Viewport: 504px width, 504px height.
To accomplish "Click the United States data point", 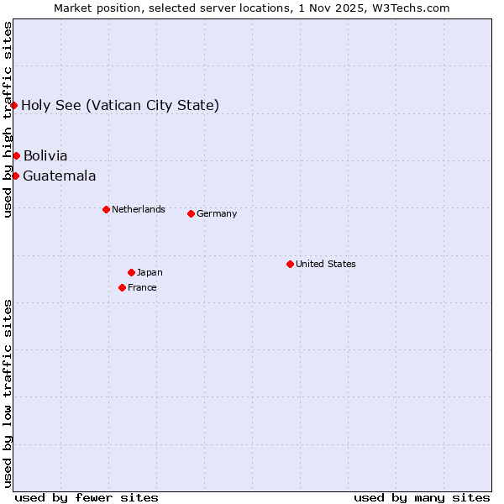I will (290, 264).
